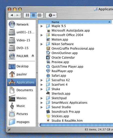This screenshot has width=113, height=138.
Task: Select the OmniOutliner.app icon
Action: (48, 53)
